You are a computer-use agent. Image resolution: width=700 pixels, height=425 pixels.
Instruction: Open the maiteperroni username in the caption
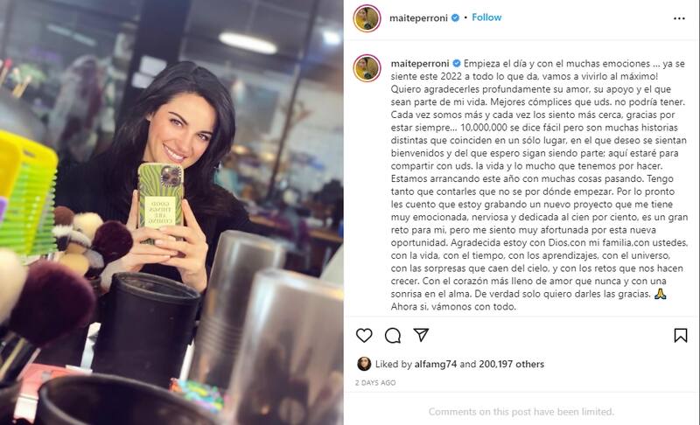coord(420,63)
